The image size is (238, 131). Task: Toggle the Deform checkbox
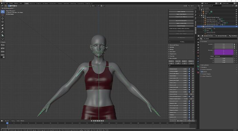tap(202, 72)
